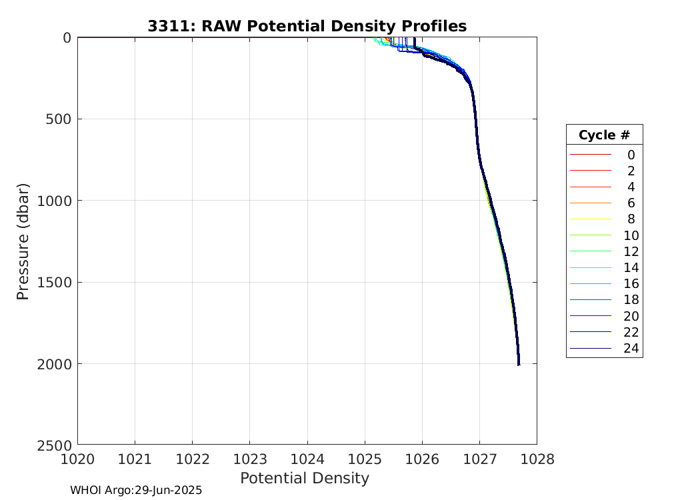Select the 1024 x-axis tick label

307,459
